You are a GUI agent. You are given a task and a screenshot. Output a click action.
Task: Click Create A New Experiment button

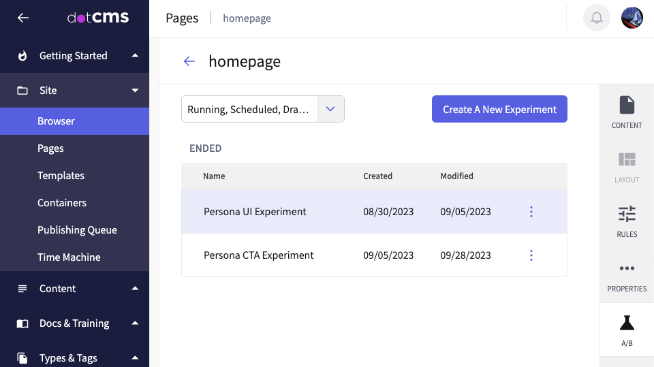click(499, 109)
